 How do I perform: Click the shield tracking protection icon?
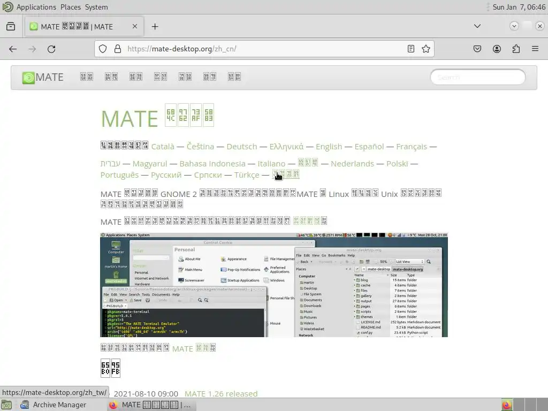[102, 49]
